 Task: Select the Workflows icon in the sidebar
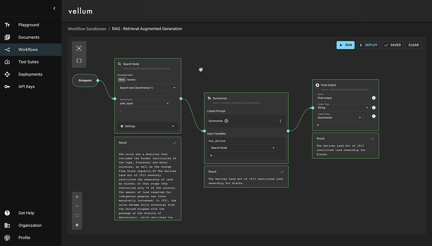7,49
